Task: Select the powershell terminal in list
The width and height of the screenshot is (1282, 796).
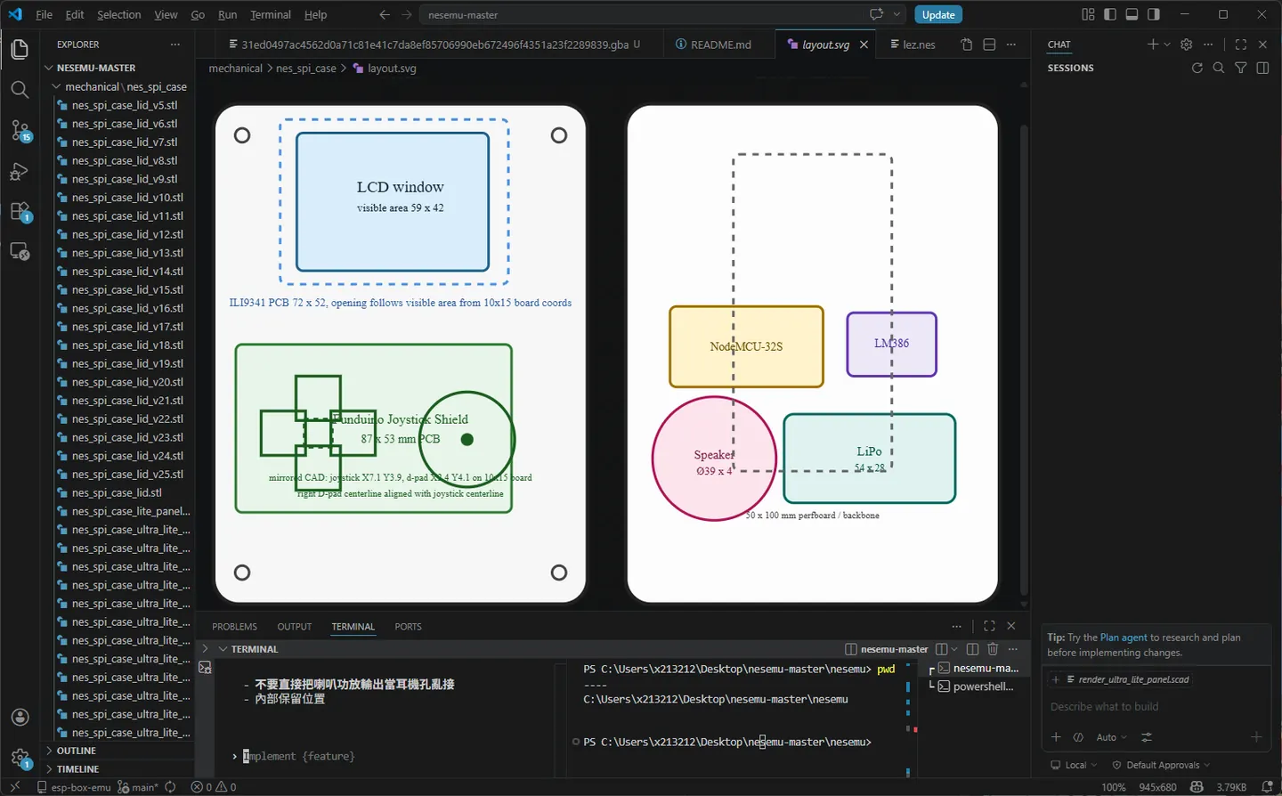Action: (975, 686)
